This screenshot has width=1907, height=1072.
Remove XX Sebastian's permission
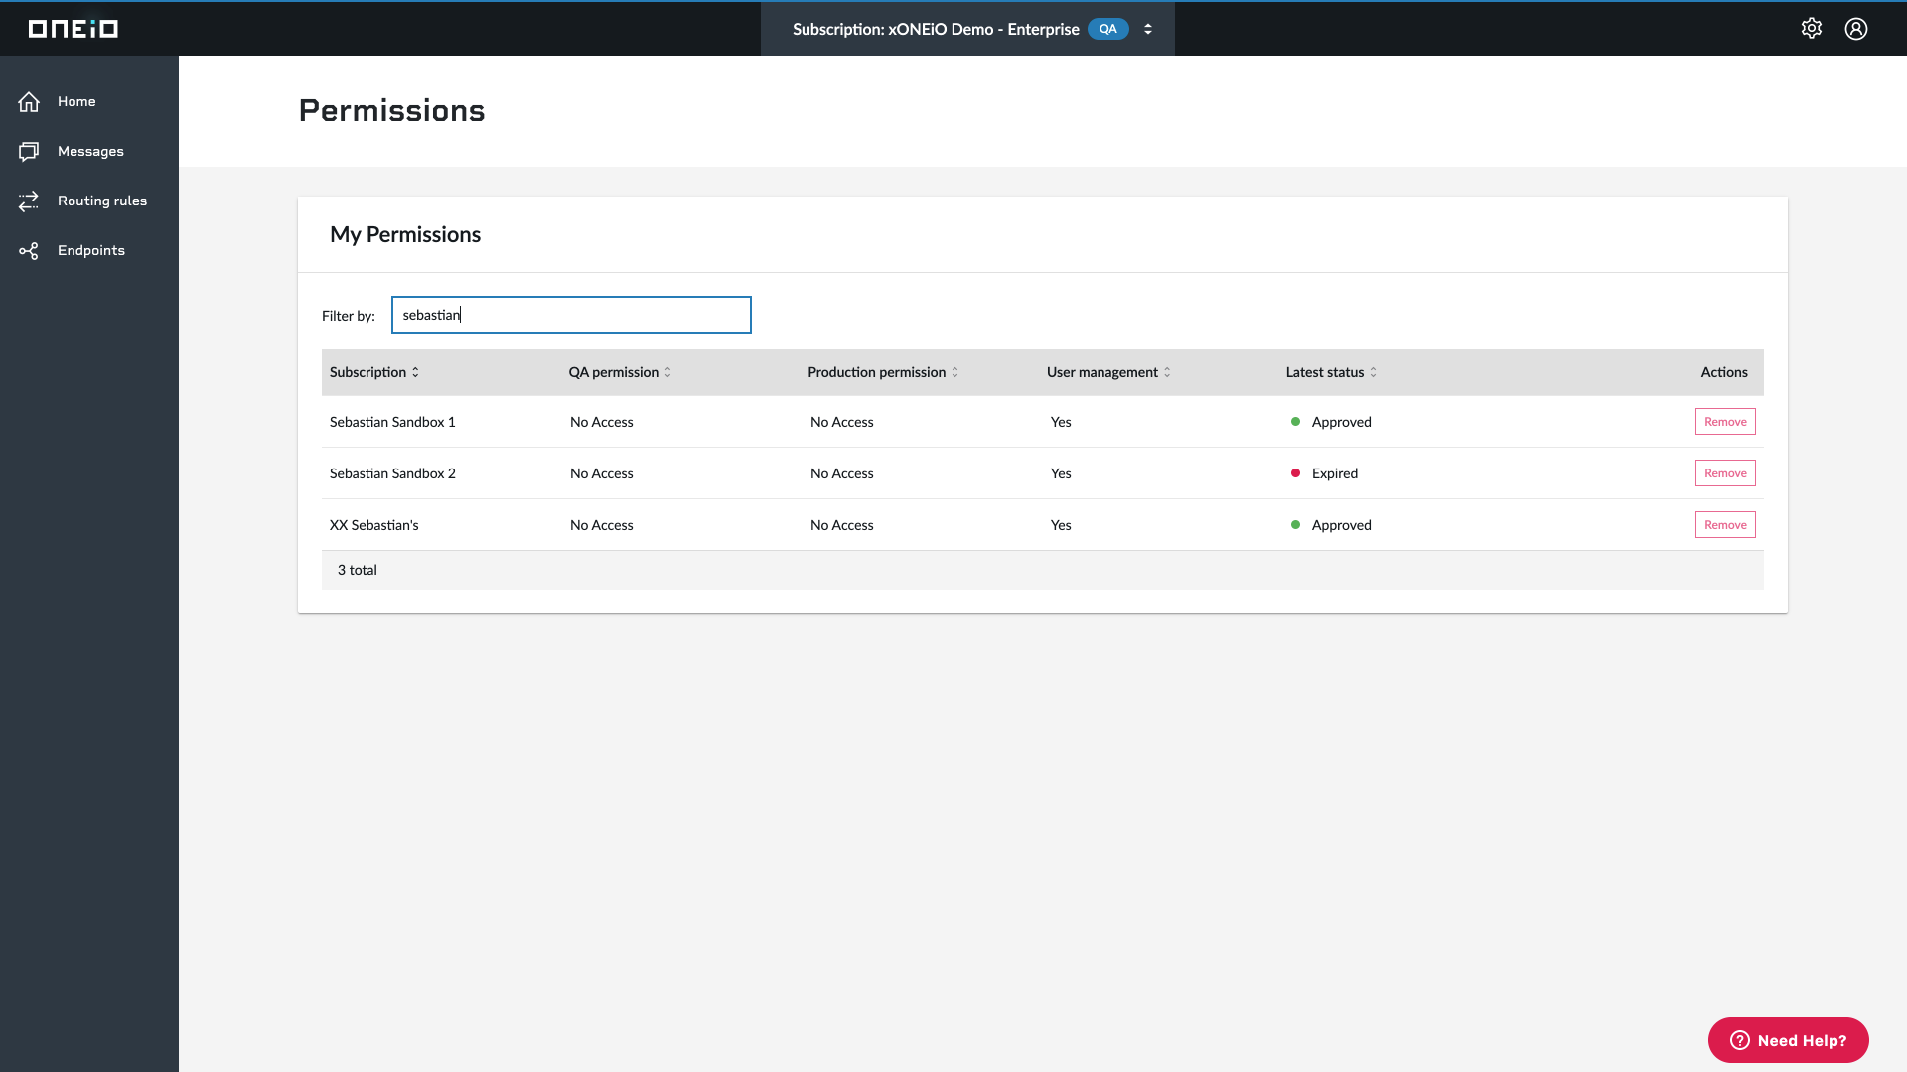(1725, 525)
